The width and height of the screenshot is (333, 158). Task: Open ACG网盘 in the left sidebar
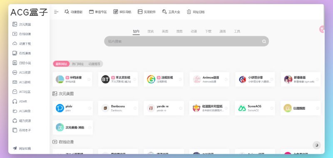pyautogui.click(x=22, y=111)
